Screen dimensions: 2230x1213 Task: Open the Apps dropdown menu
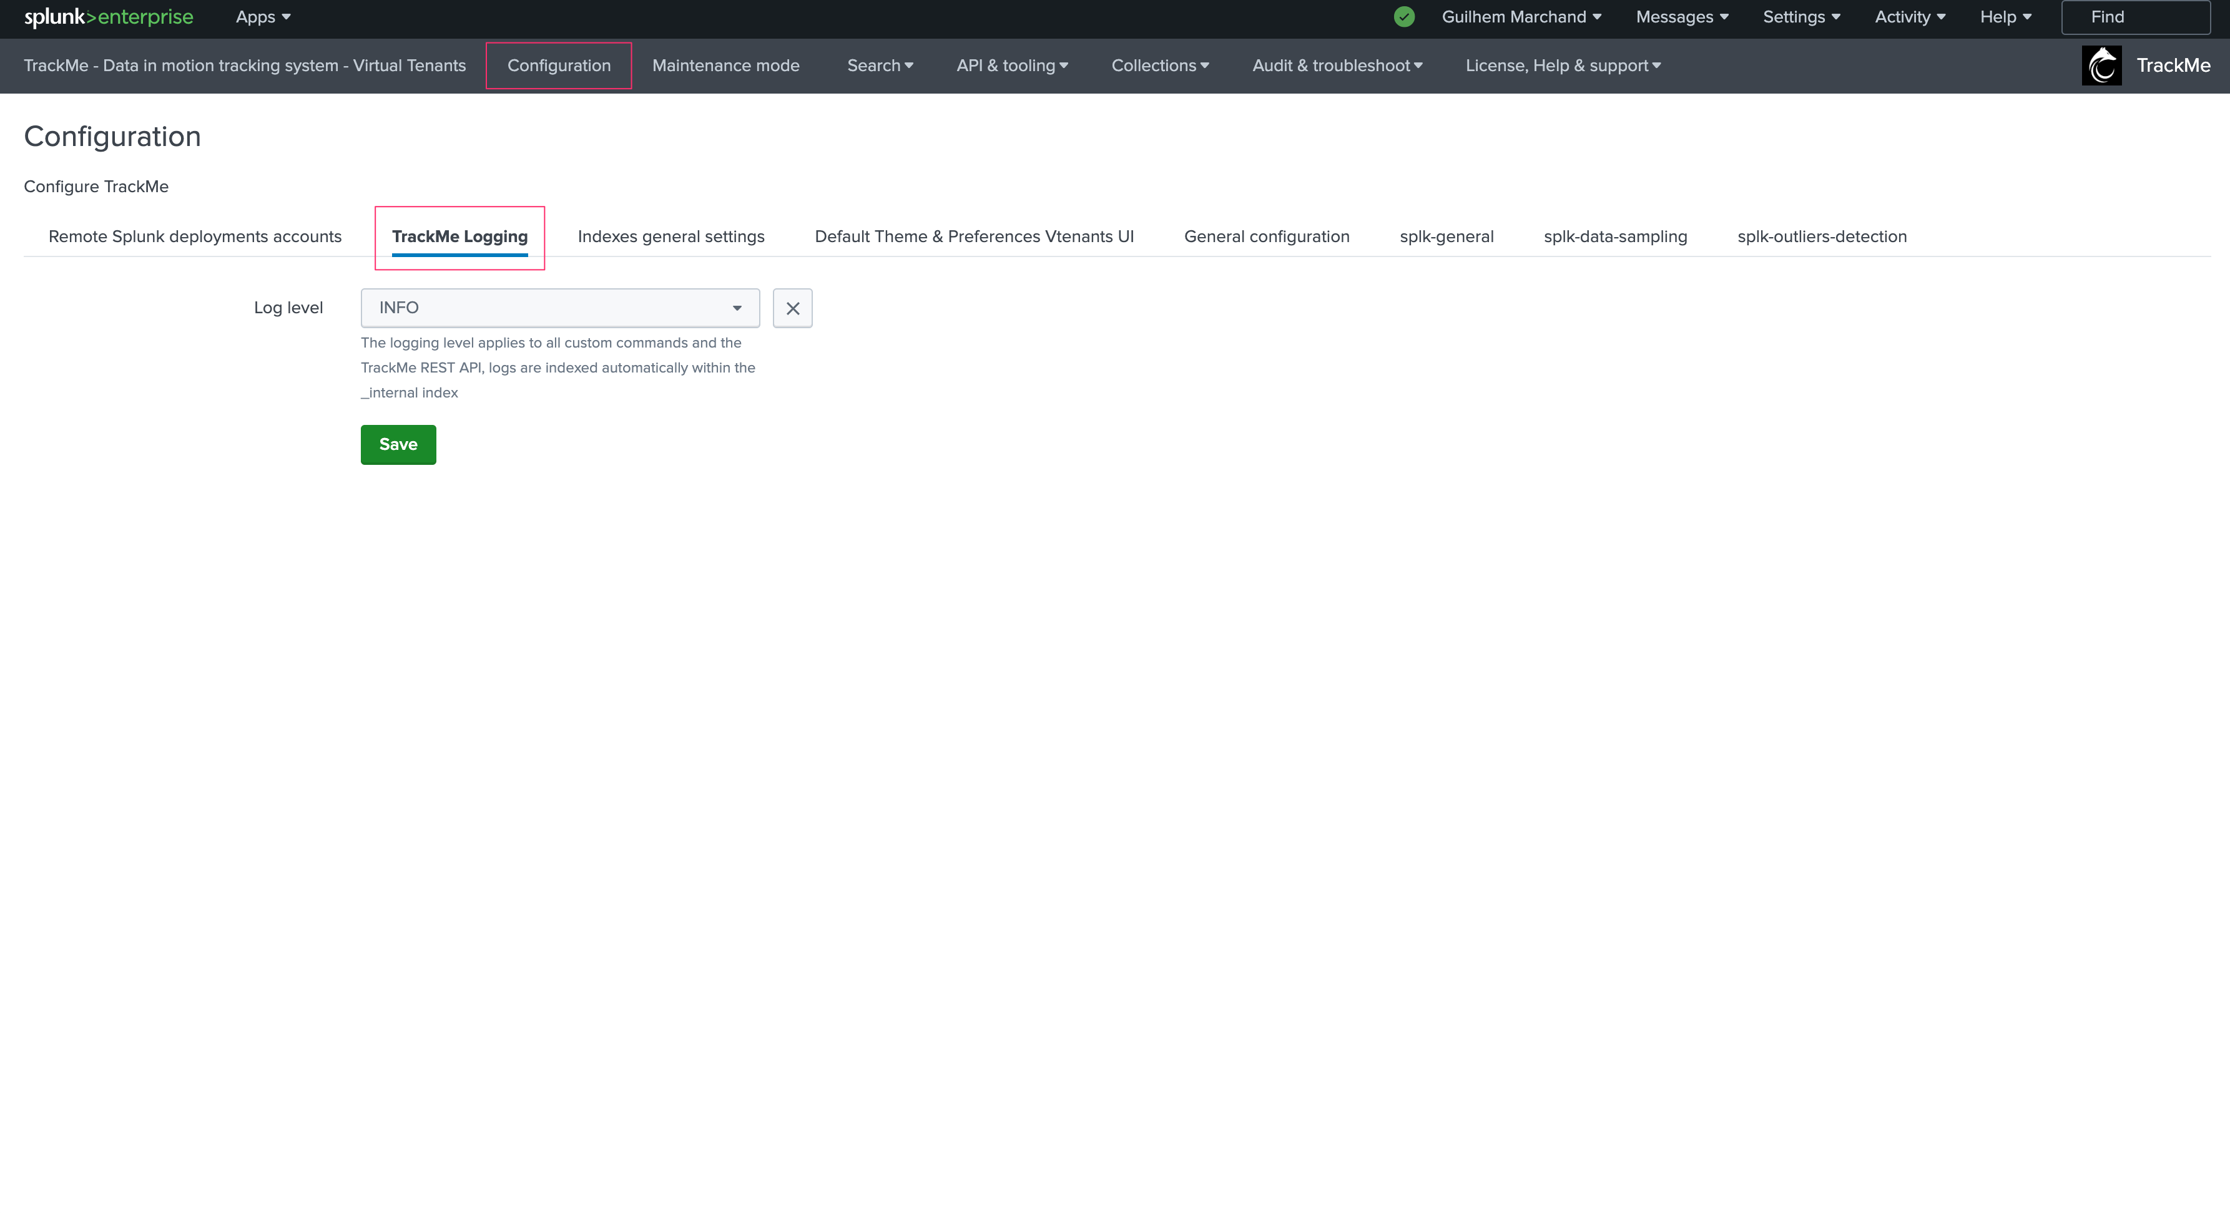pos(263,16)
